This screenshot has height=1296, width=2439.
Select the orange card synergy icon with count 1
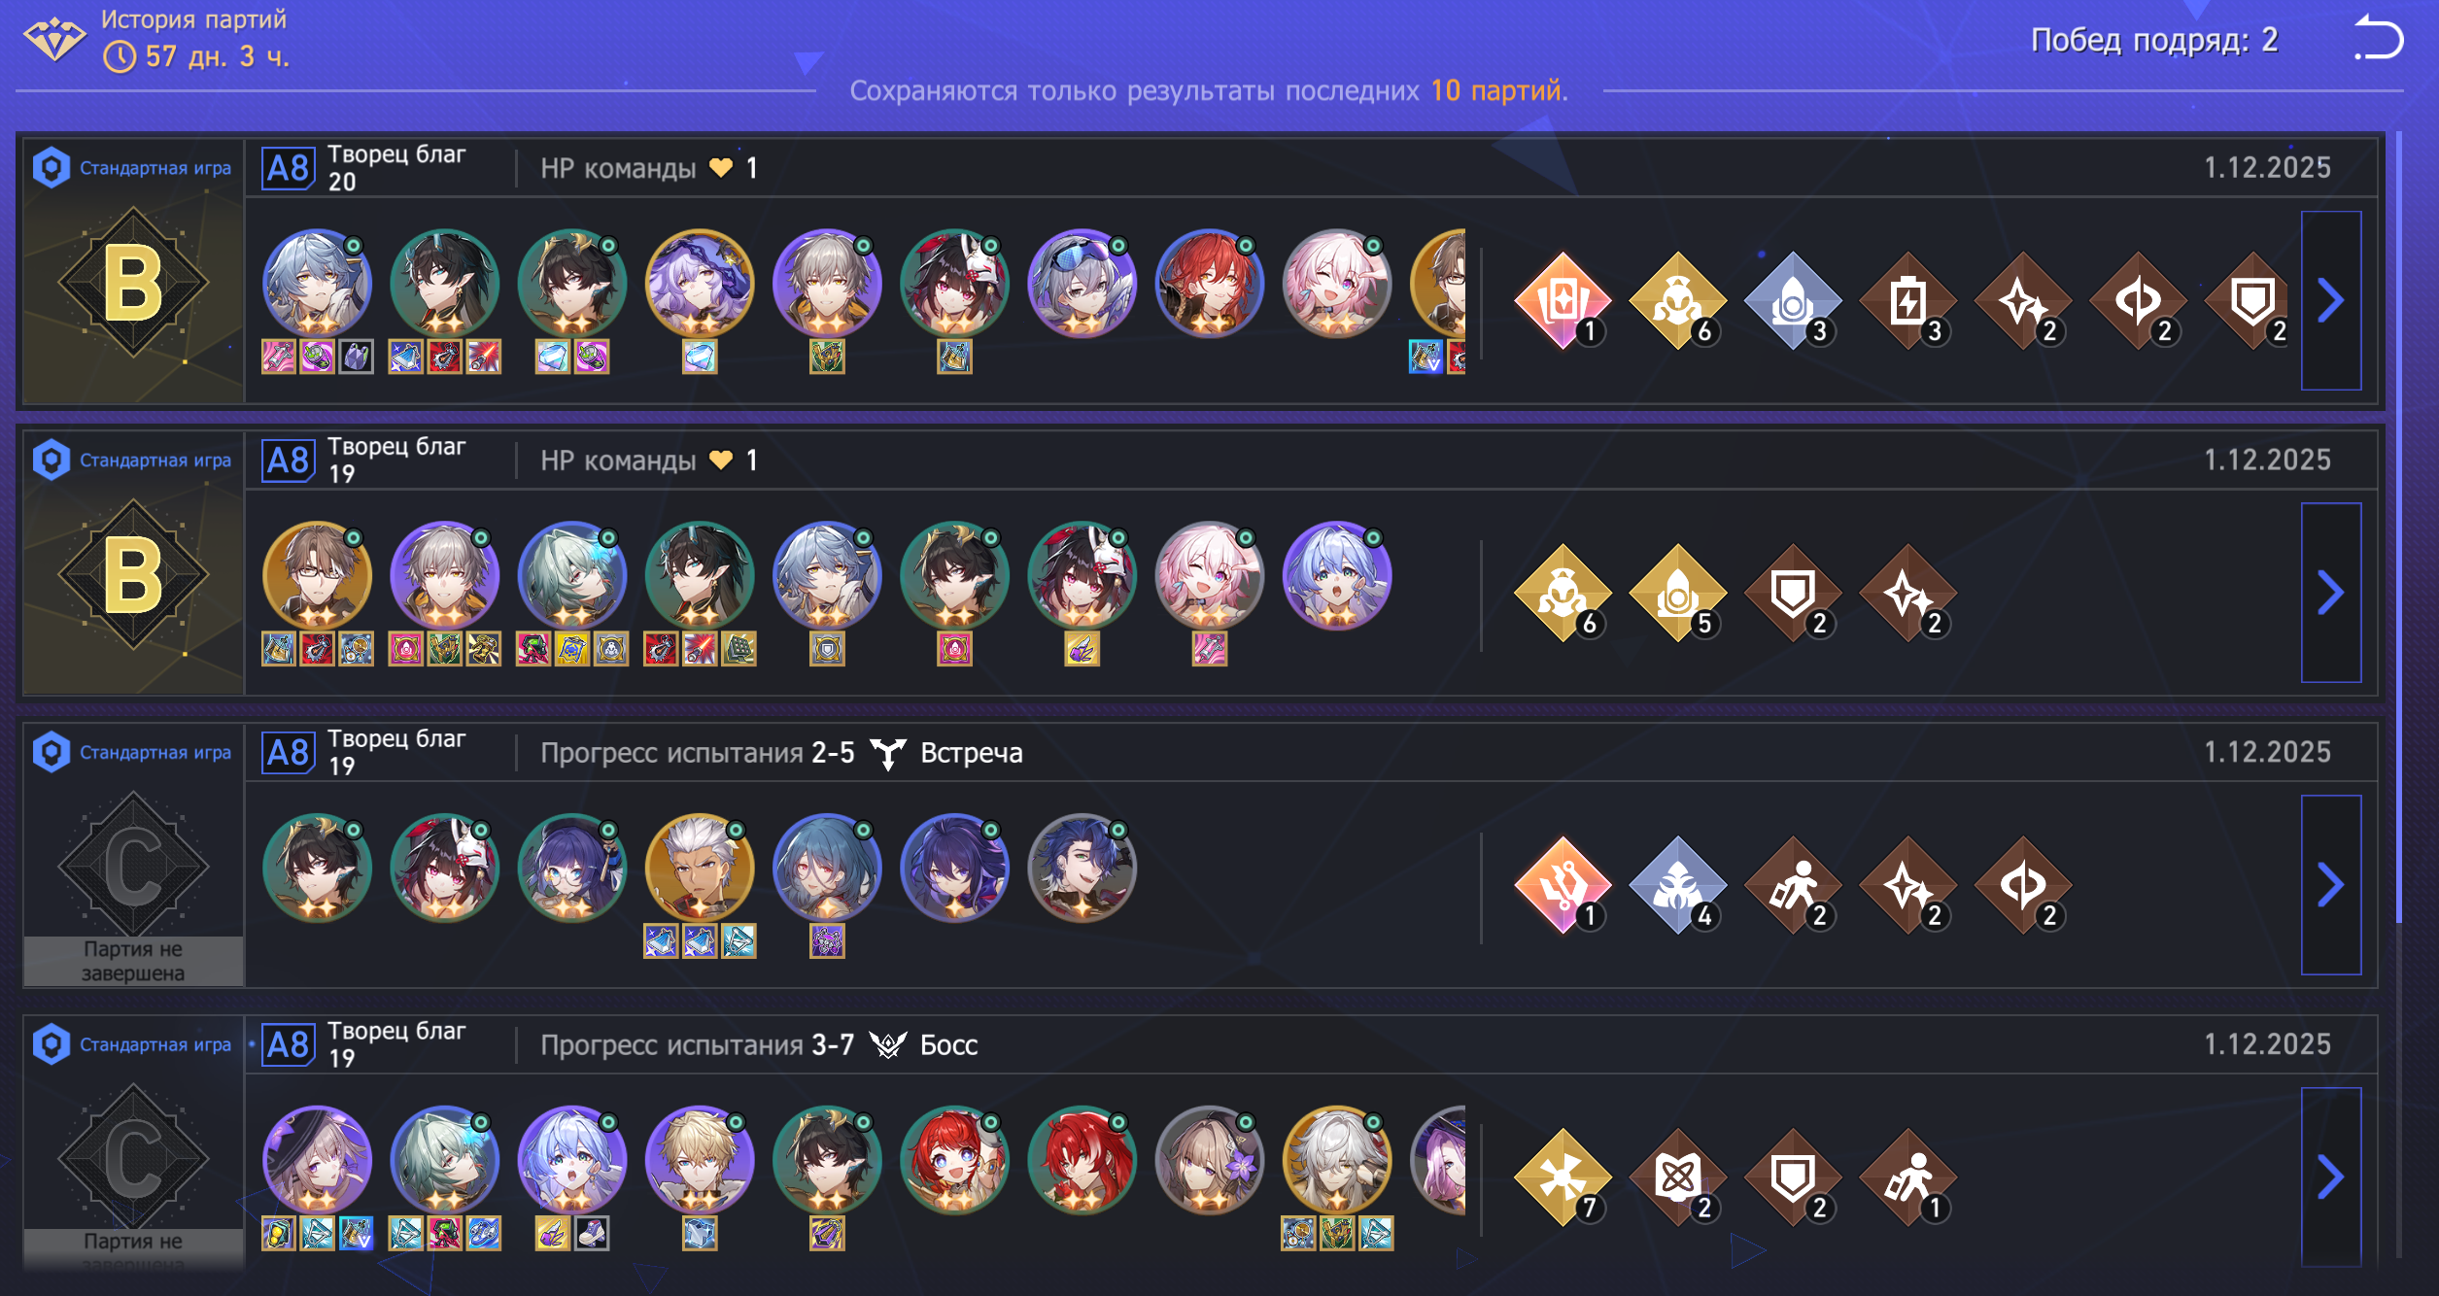pos(1563,301)
